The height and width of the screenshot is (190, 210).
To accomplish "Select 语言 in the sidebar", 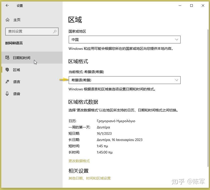I will (17, 82).
